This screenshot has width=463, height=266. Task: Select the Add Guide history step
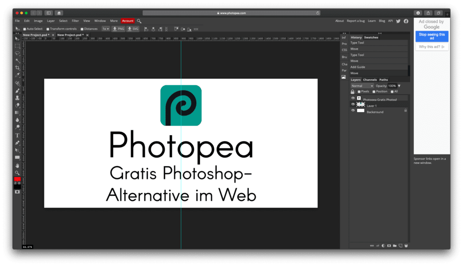(375, 66)
